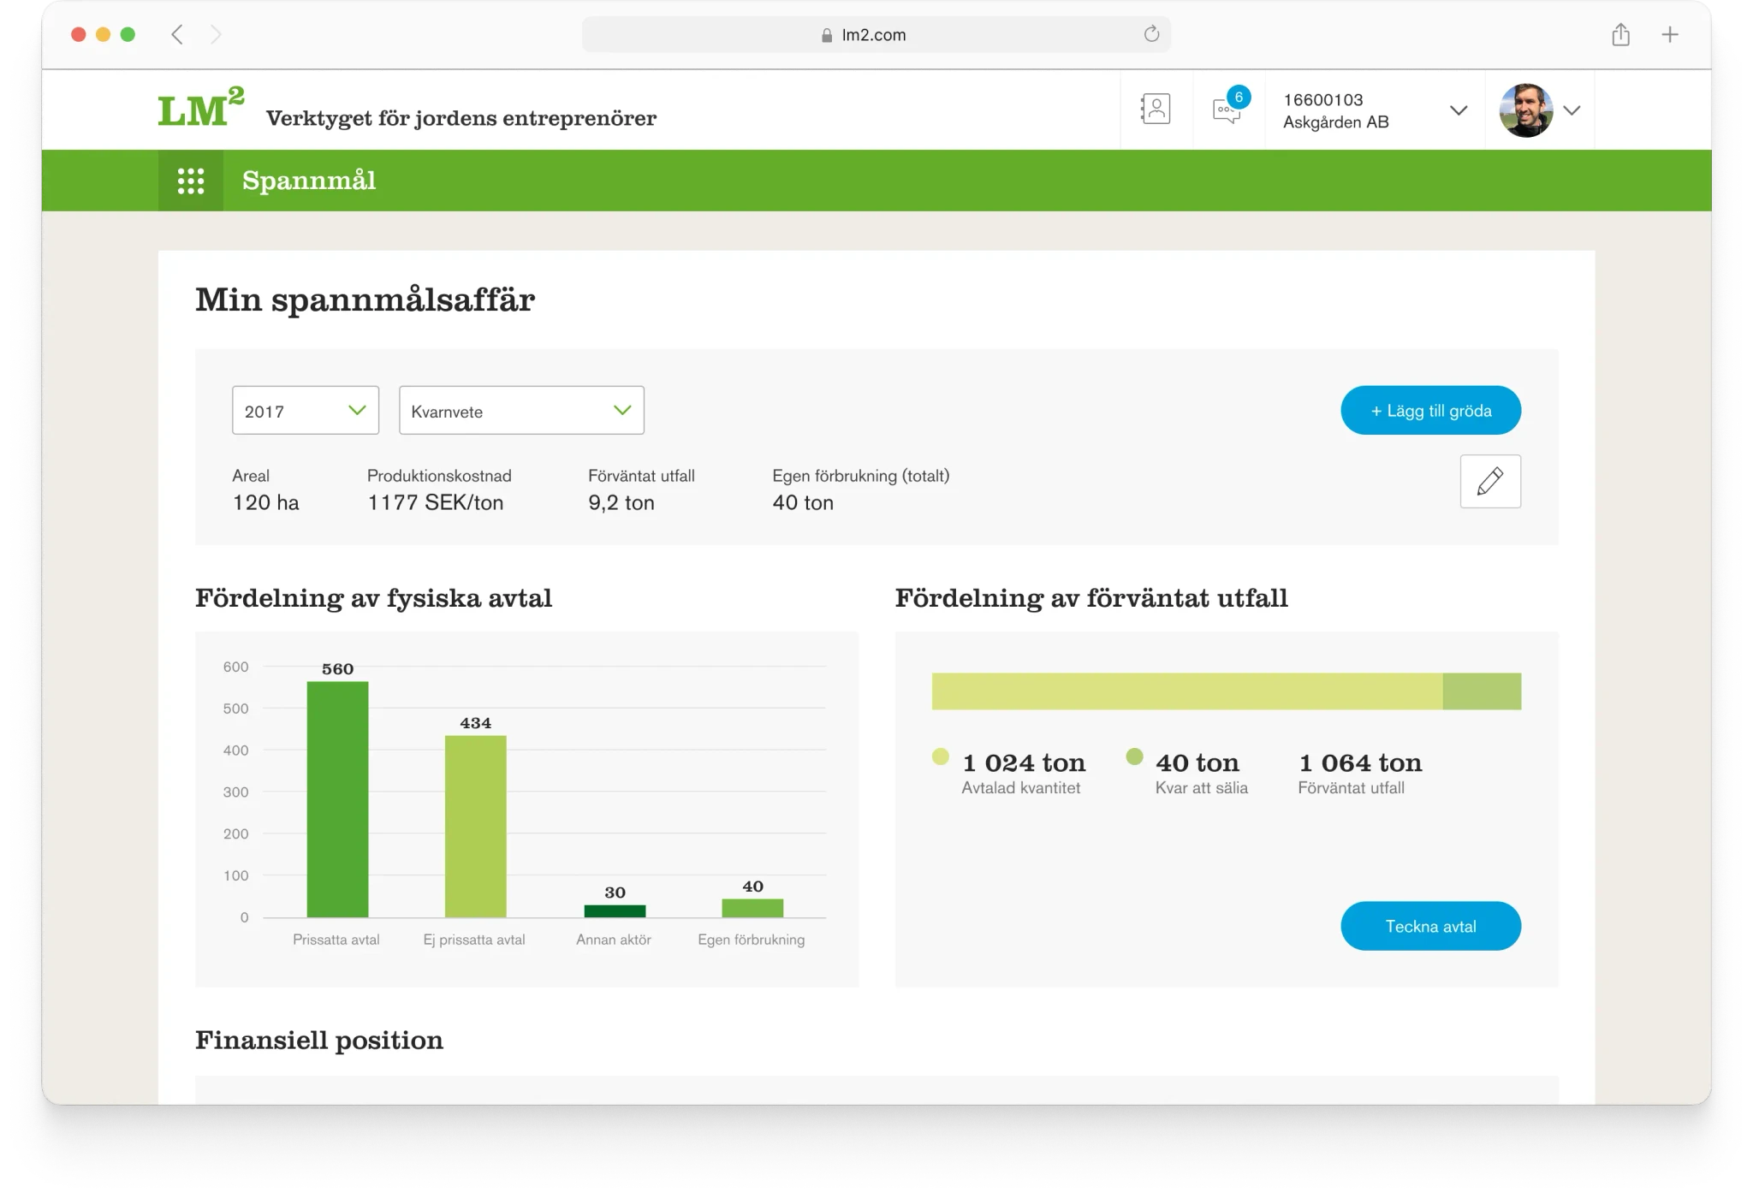This screenshot has width=1753, height=1198.
Task: Click the Kvar att sälja bar segment
Action: click(x=1481, y=691)
